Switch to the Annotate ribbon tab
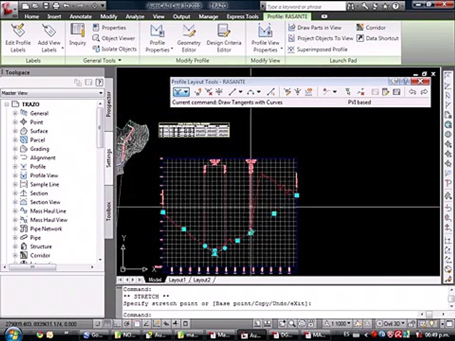This screenshot has height=341, width=455. click(81, 17)
